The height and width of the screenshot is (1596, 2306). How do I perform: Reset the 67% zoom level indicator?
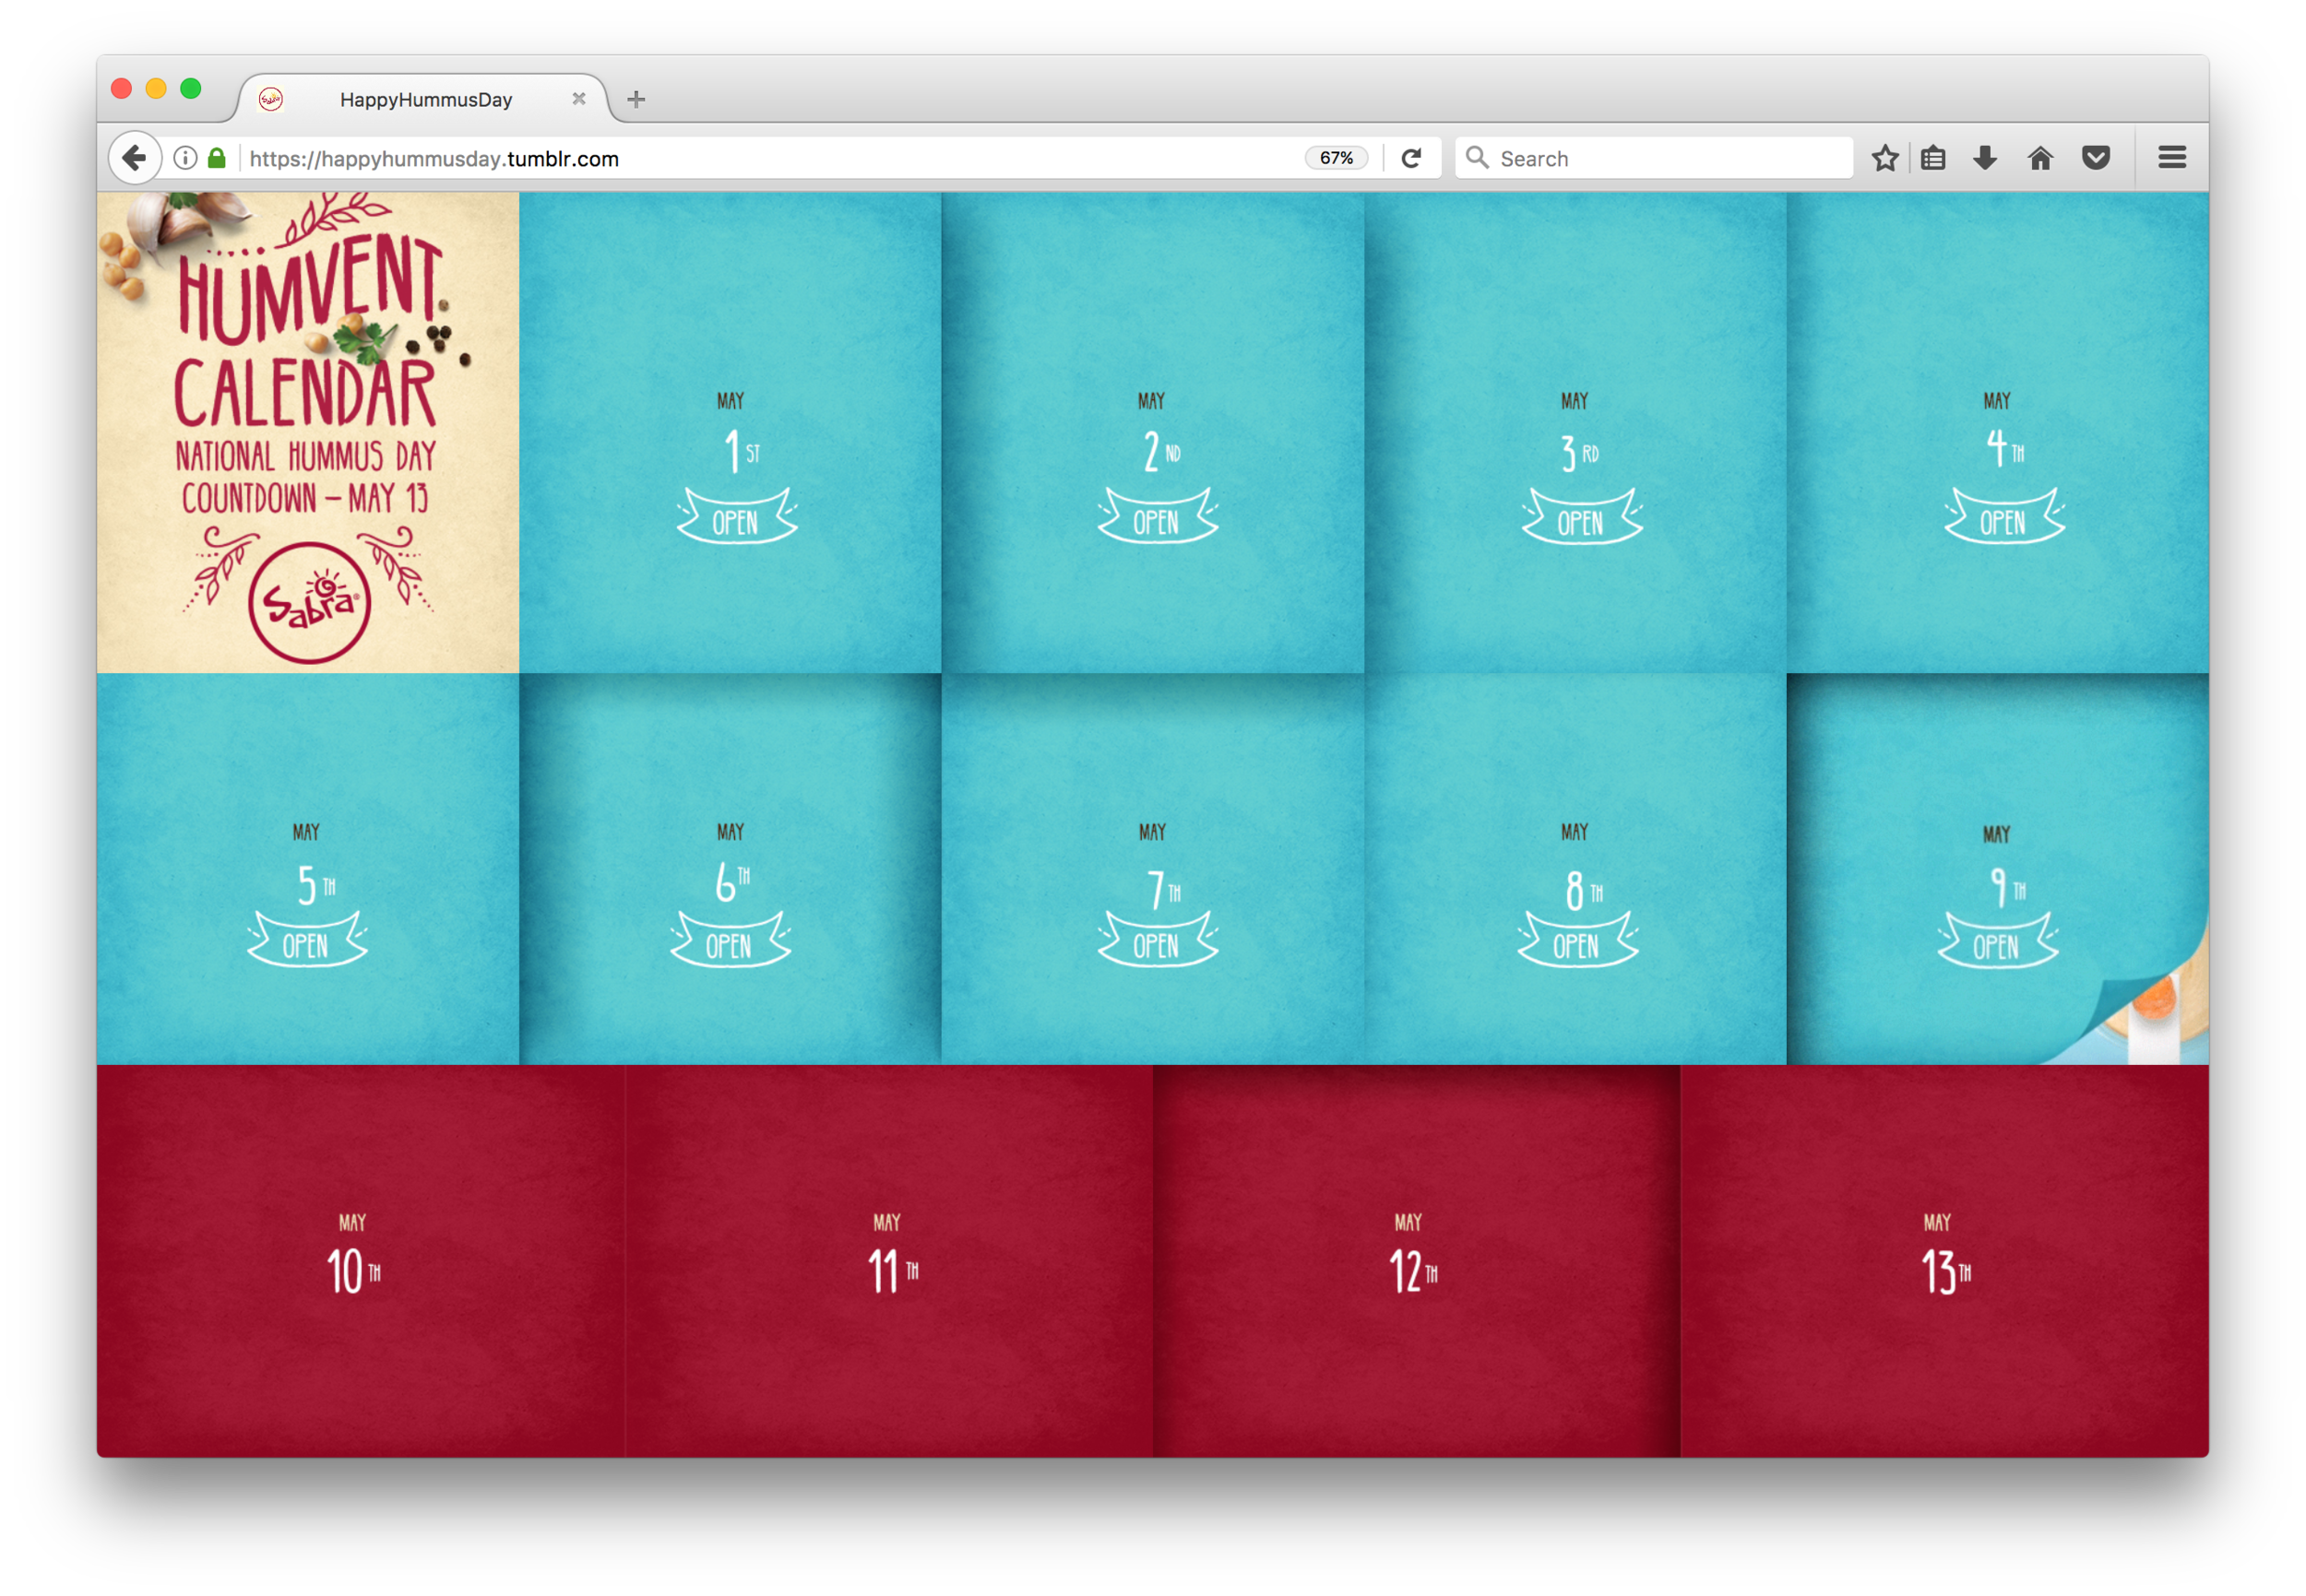tap(1336, 158)
